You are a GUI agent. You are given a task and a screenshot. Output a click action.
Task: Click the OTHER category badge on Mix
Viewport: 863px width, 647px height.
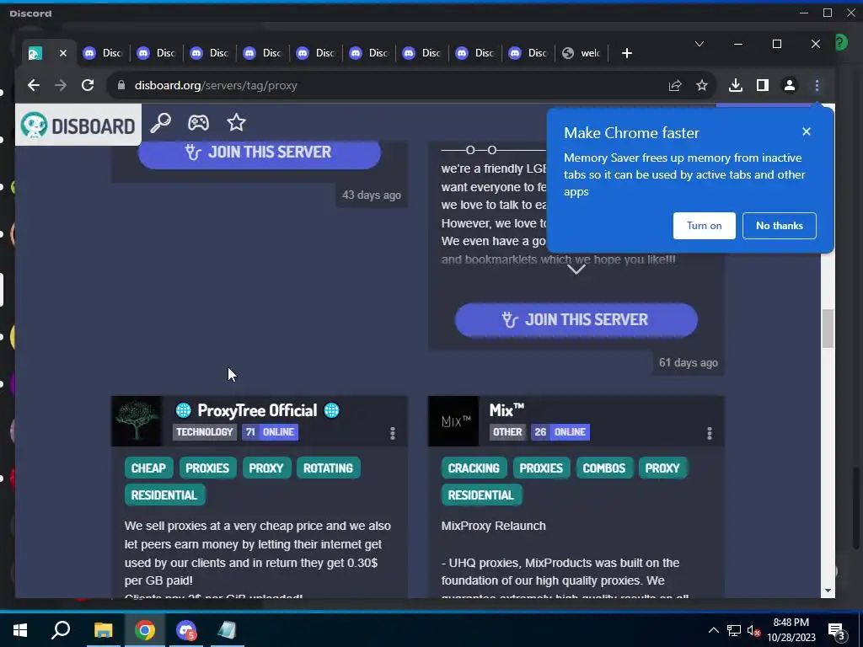507,432
